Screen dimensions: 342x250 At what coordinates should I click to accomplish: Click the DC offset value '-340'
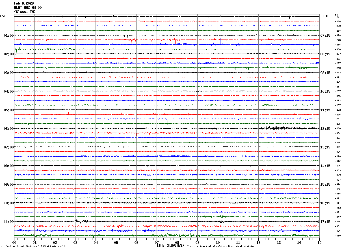click(x=338, y=166)
